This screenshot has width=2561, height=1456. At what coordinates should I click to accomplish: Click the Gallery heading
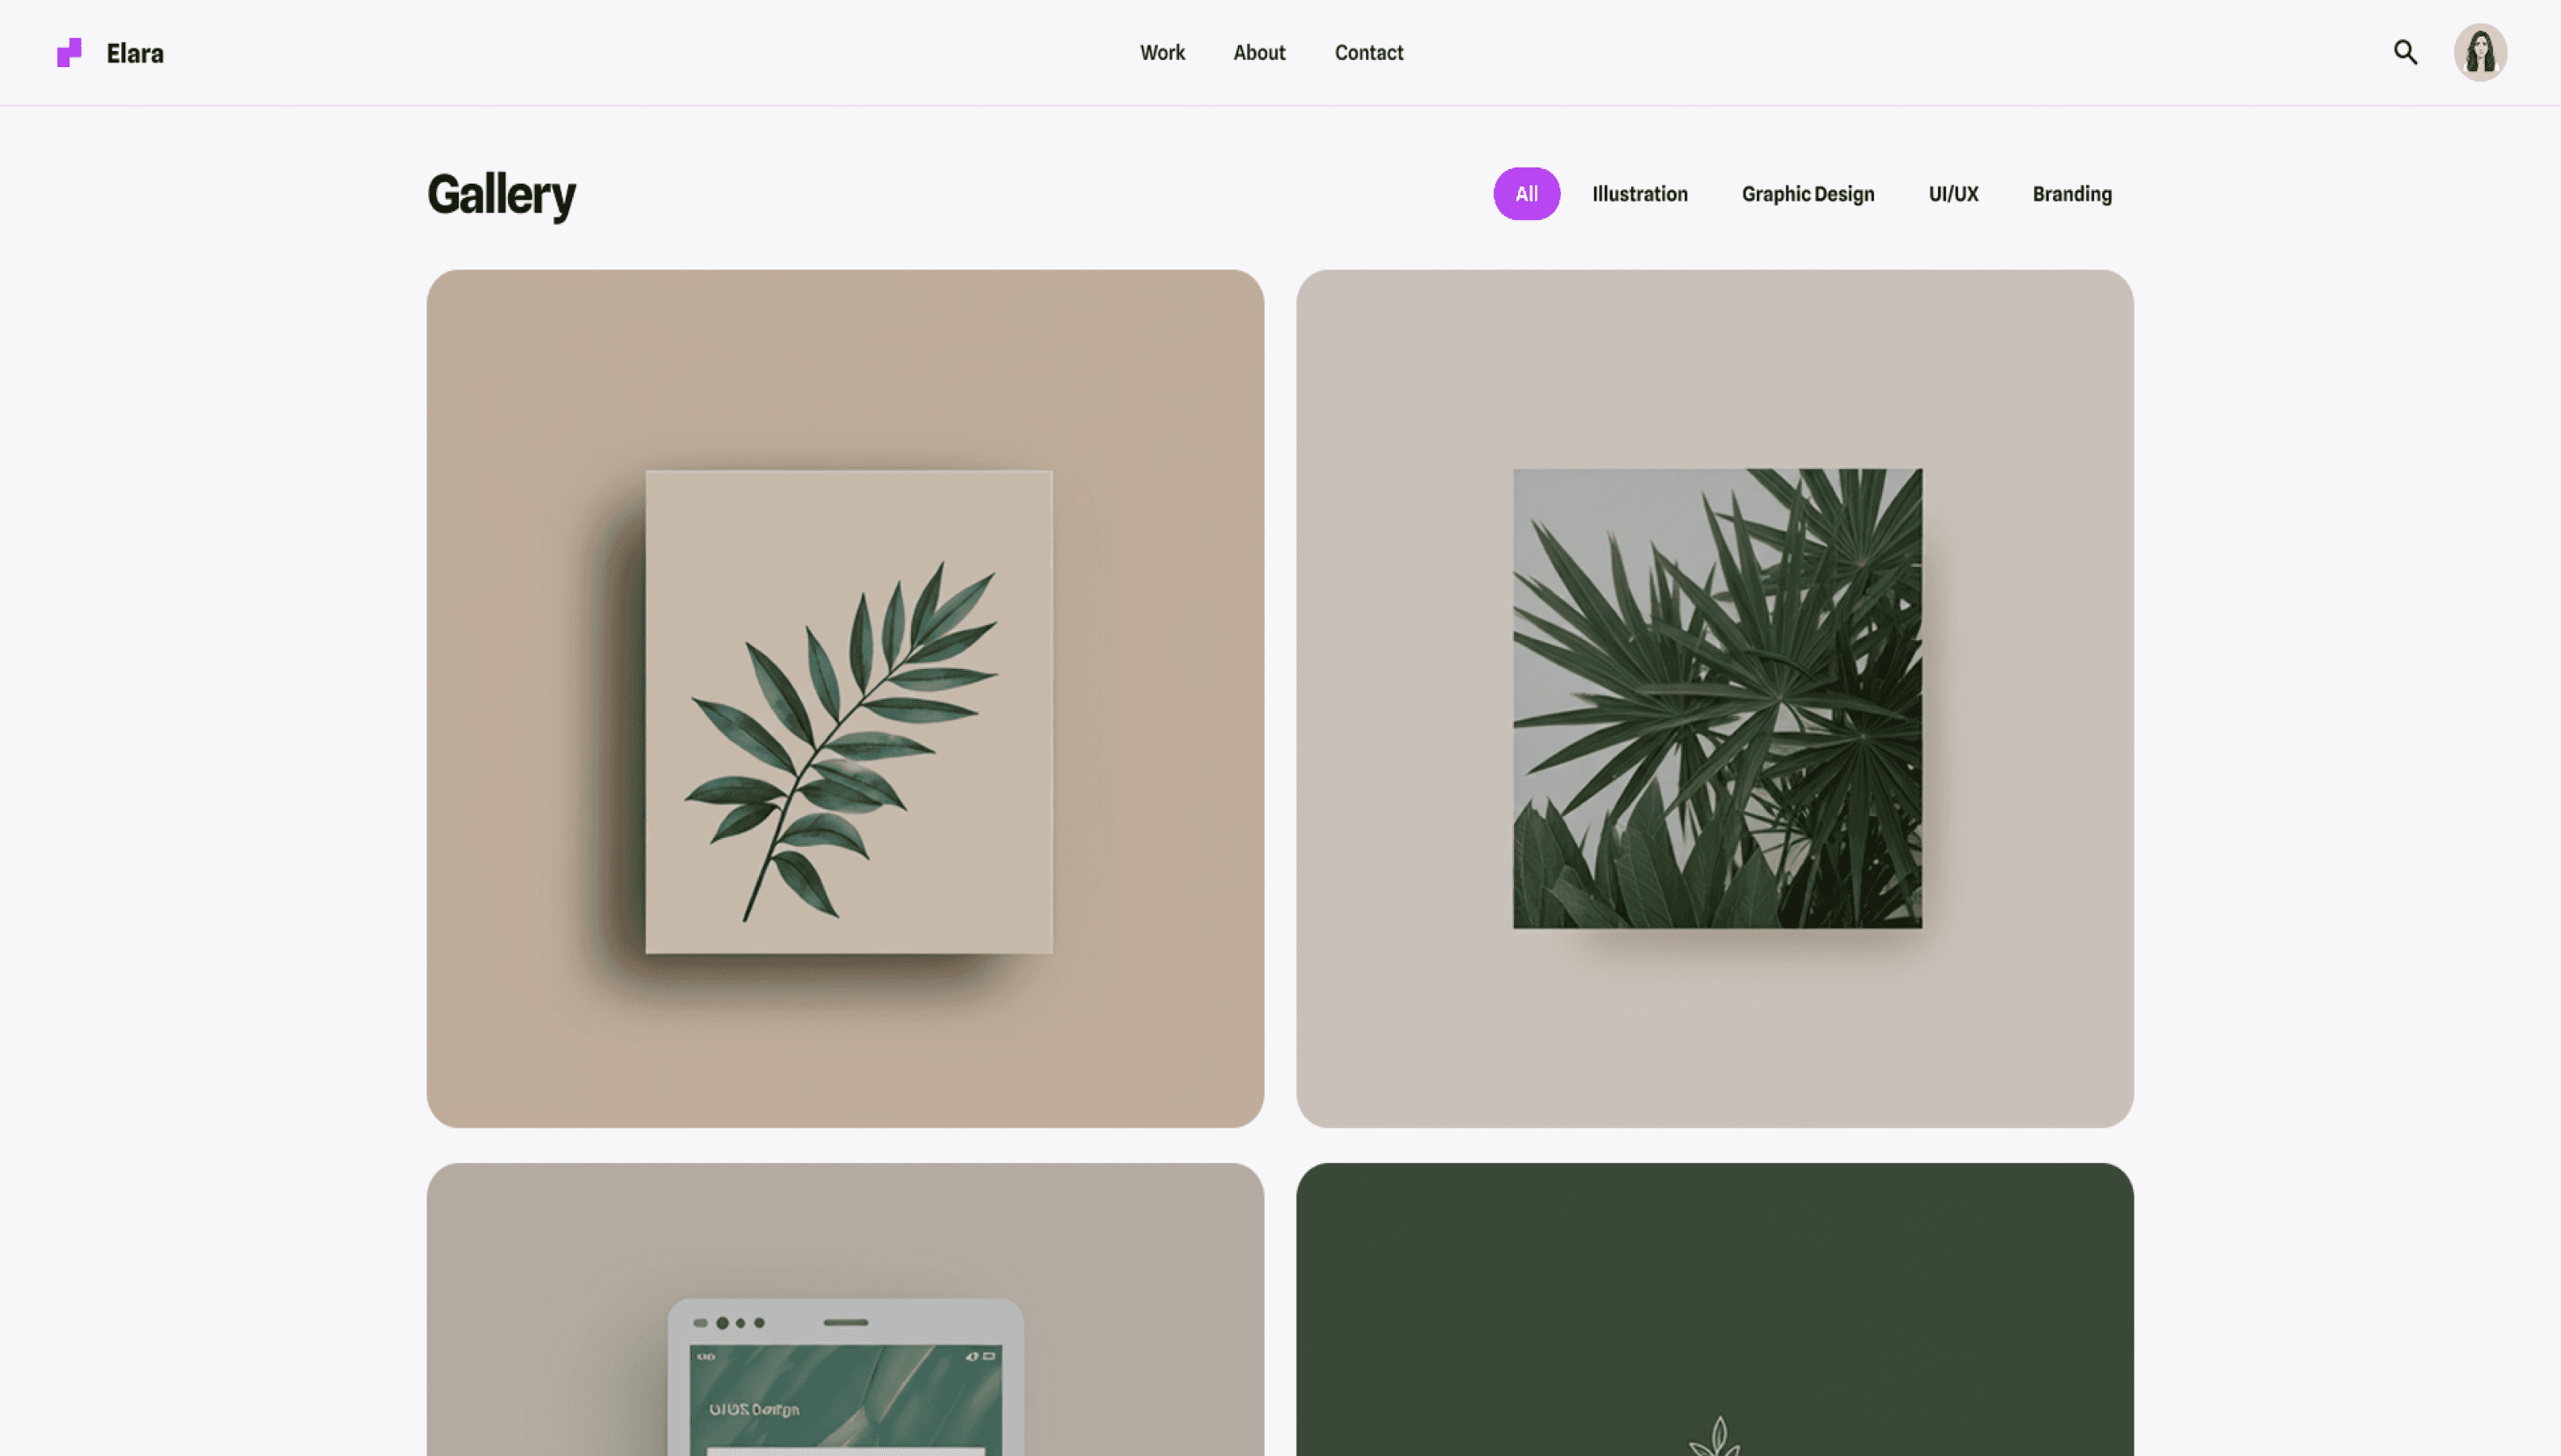click(x=501, y=195)
